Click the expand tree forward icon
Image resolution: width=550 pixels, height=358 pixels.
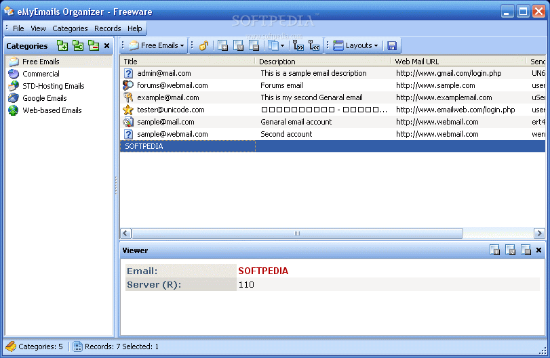click(298, 45)
